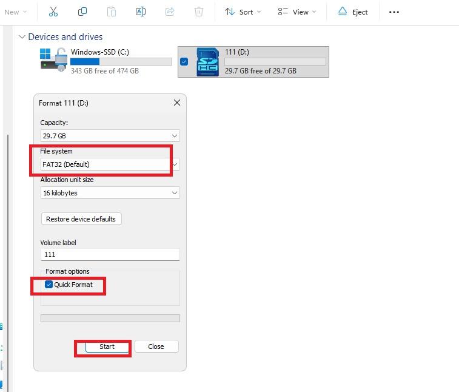Open the Capacity 29.7 GB dropdown
Image resolution: width=459 pixels, height=392 pixels.
[x=110, y=136]
